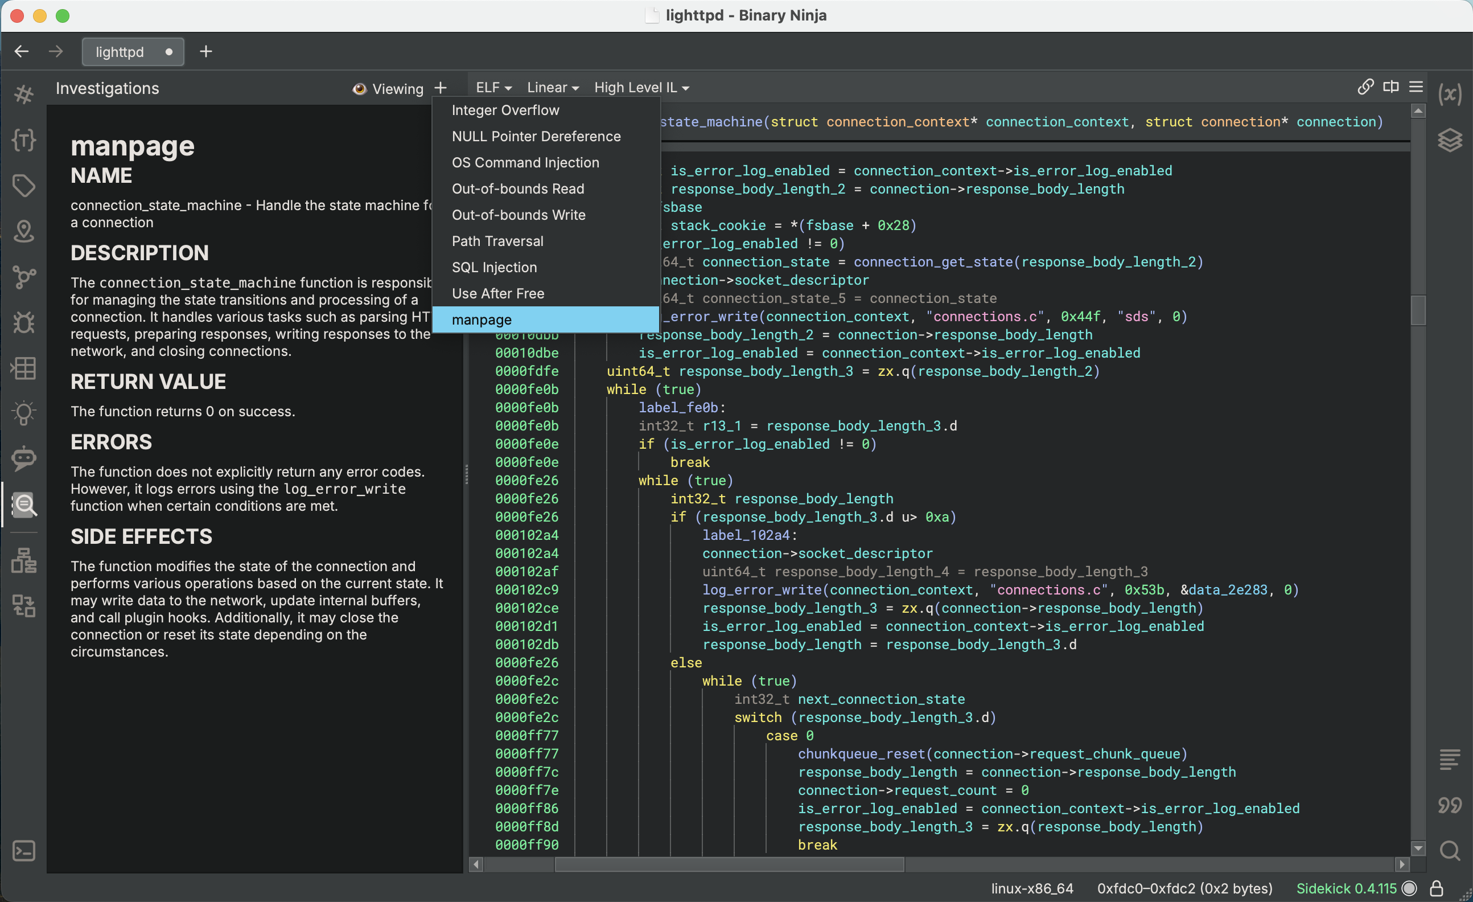Toggle the sync link icon
Image resolution: width=1473 pixels, height=902 pixels.
(1365, 87)
